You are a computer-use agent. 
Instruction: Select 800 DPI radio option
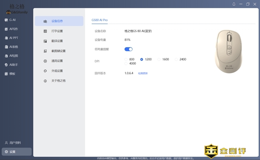click(x=126, y=59)
